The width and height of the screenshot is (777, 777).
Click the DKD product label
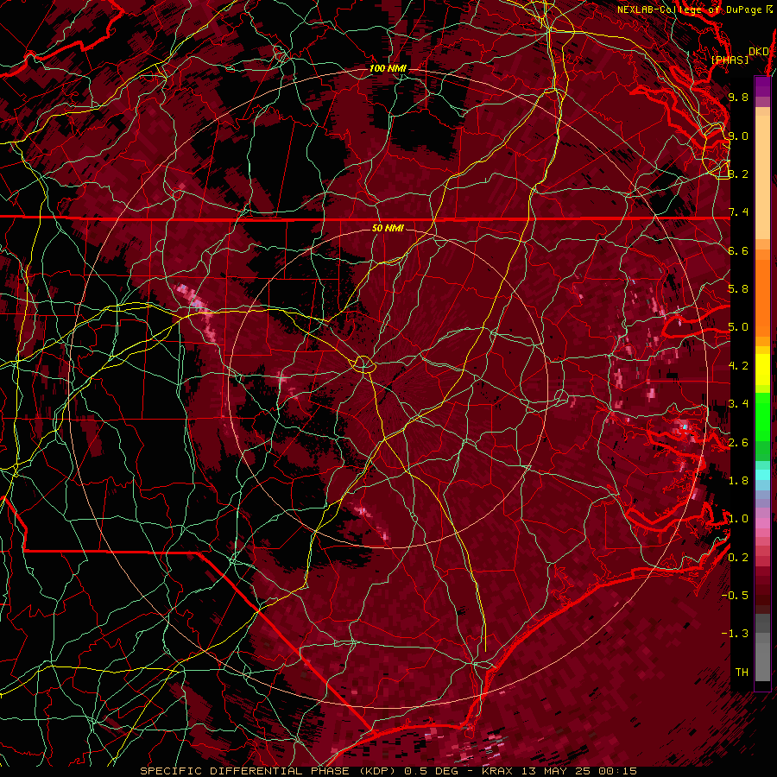[x=759, y=51]
